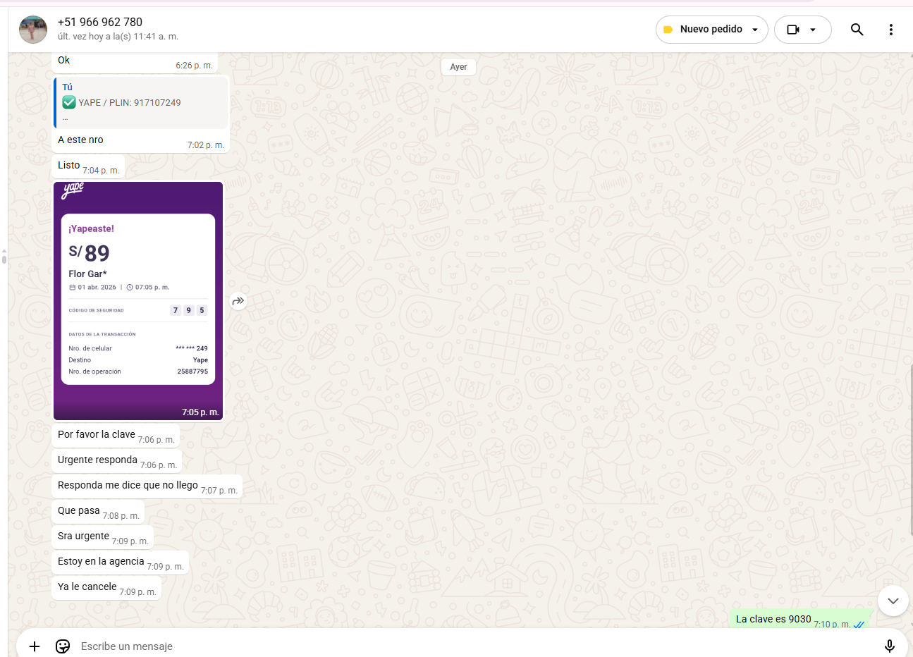
Task: Open contact info for +51 966 962 780
Action: [100, 23]
